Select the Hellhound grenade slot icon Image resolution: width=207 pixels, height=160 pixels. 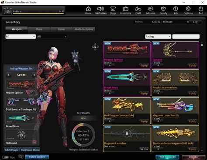21,135
